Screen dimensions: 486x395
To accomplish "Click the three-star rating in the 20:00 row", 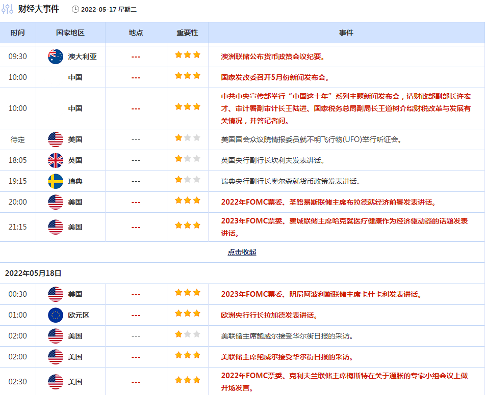I will click(x=187, y=201).
